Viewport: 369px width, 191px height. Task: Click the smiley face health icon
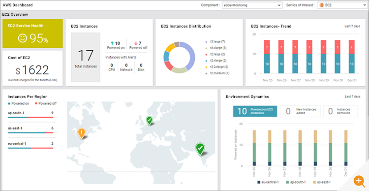(23, 38)
